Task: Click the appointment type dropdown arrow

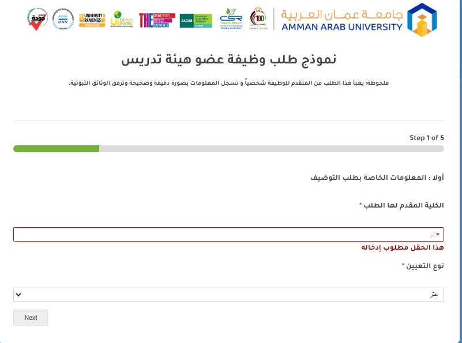Action: pyautogui.click(x=18, y=295)
